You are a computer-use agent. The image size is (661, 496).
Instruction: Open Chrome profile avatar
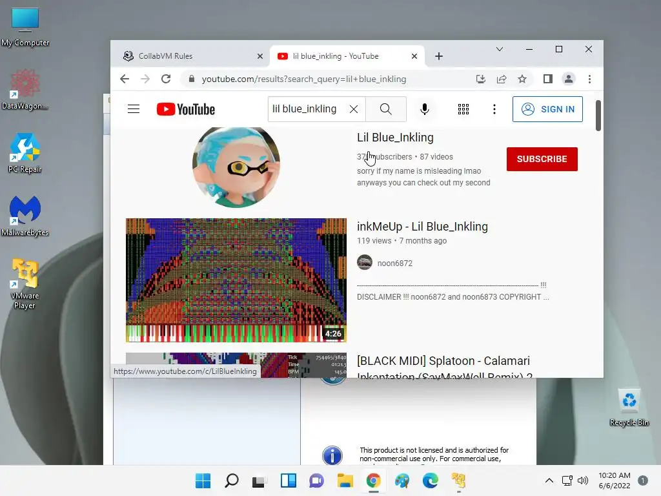click(568, 79)
